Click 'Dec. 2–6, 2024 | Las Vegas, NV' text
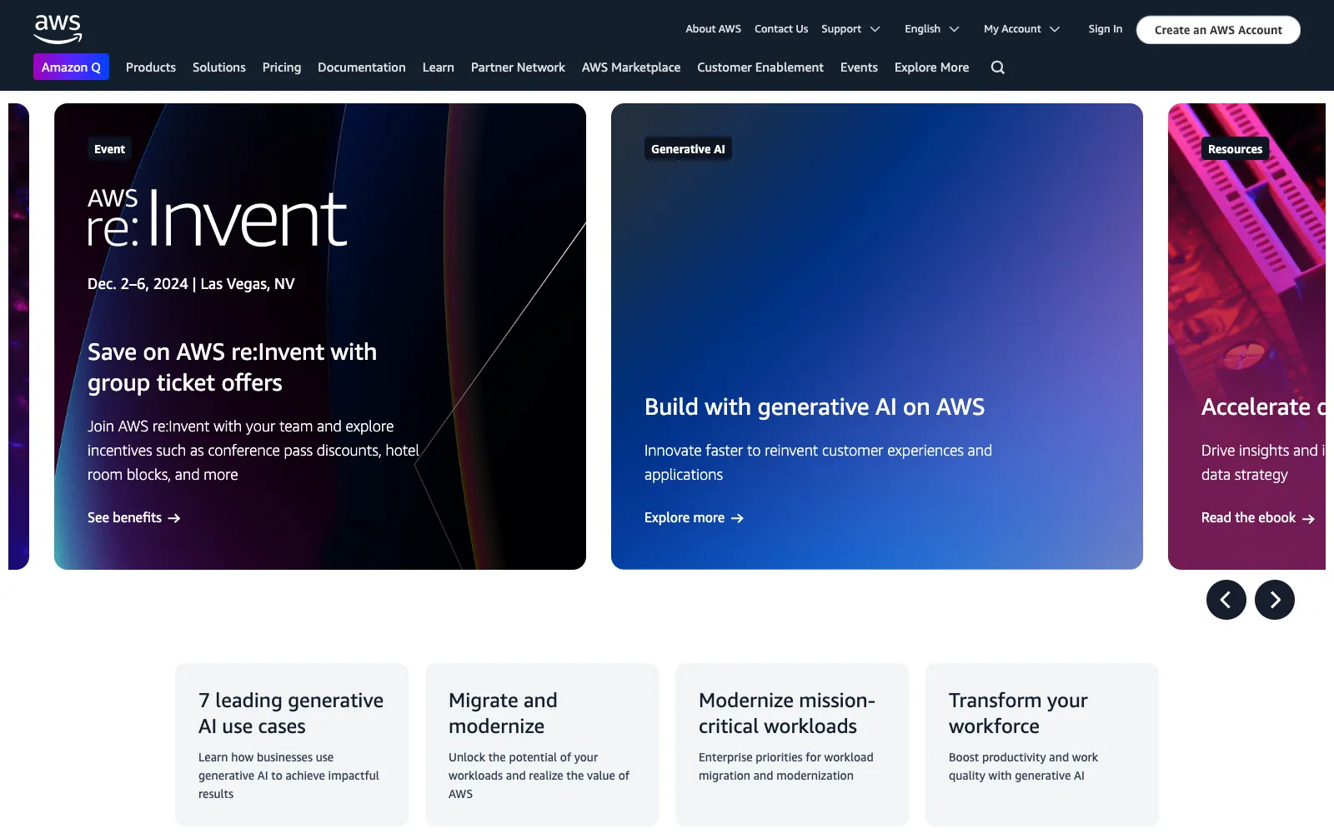The image size is (1334, 833). point(191,284)
